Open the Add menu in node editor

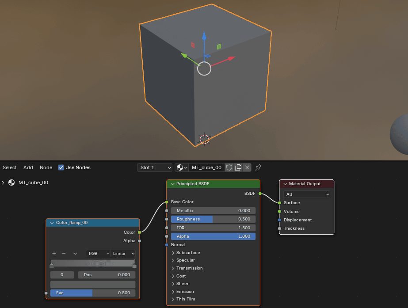tap(28, 167)
